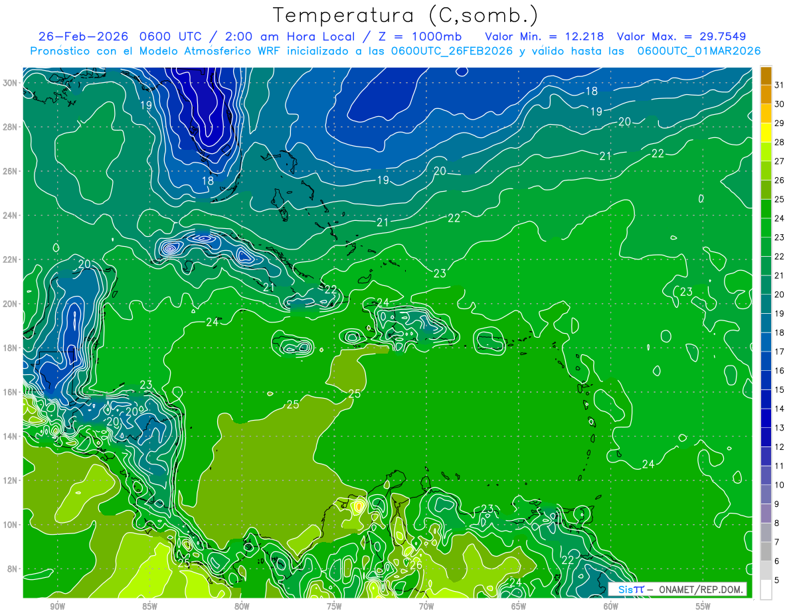Click the "10N" latitude axis label
This screenshot has height=615, width=797.
pyautogui.click(x=10, y=525)
